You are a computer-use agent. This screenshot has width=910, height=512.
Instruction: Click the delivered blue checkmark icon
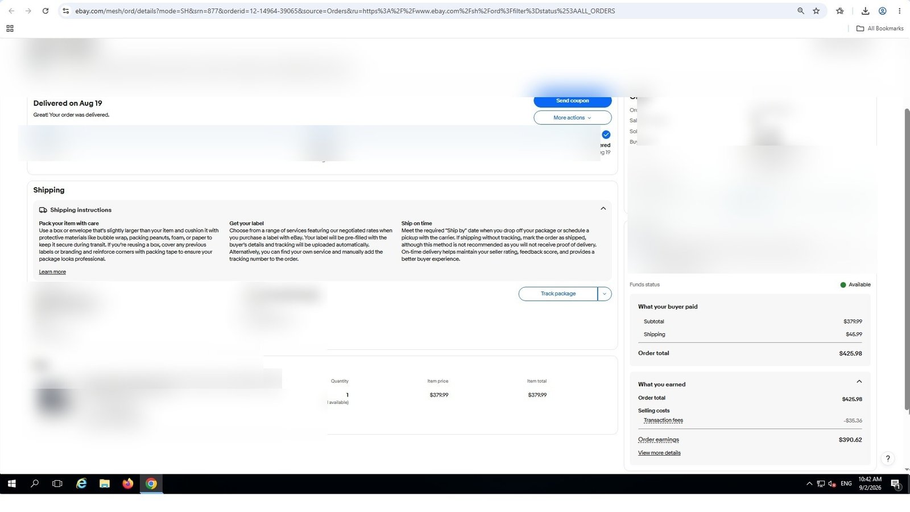606,135
